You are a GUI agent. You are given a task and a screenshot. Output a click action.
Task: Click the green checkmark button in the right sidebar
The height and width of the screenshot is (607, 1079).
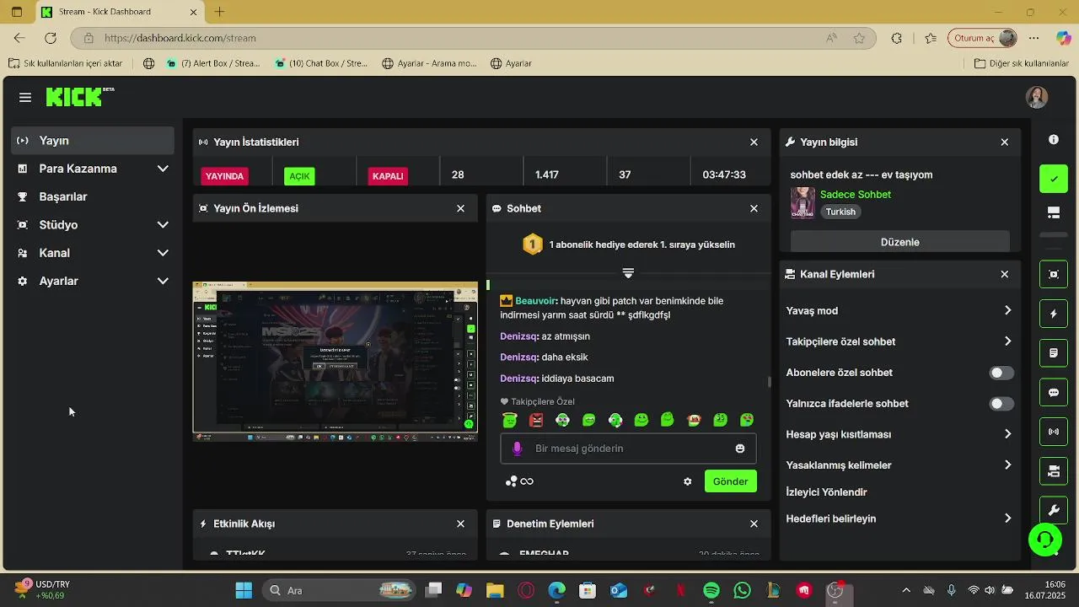(1054, 179)
